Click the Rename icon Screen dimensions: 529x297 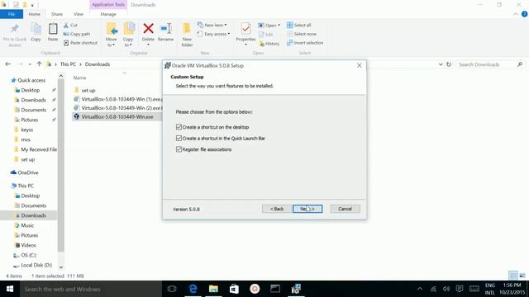pyautogui.click(x=165, y=29)
